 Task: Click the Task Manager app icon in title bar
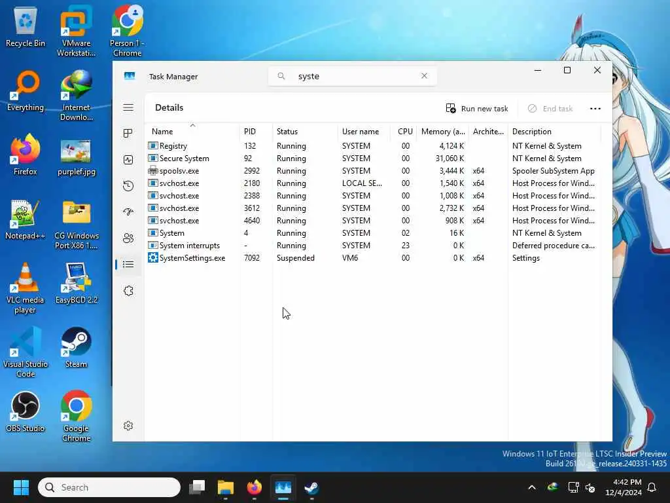130,76
